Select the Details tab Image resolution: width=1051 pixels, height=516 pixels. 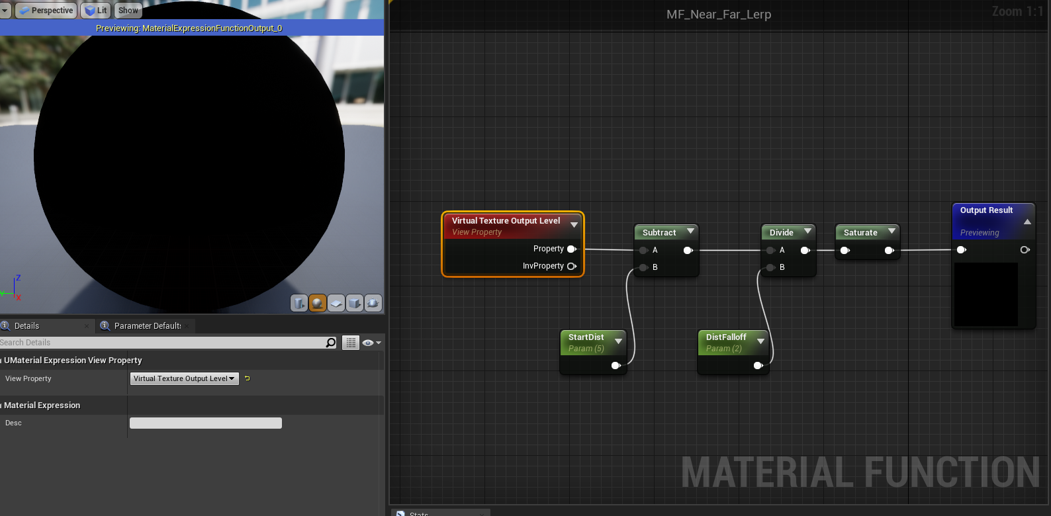point(26,325)
